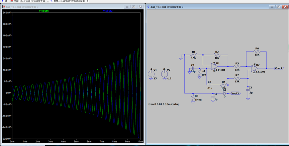Click C2's .01µ value text
289x146 pixels.
pyautogui.click(x=210, y=88)
